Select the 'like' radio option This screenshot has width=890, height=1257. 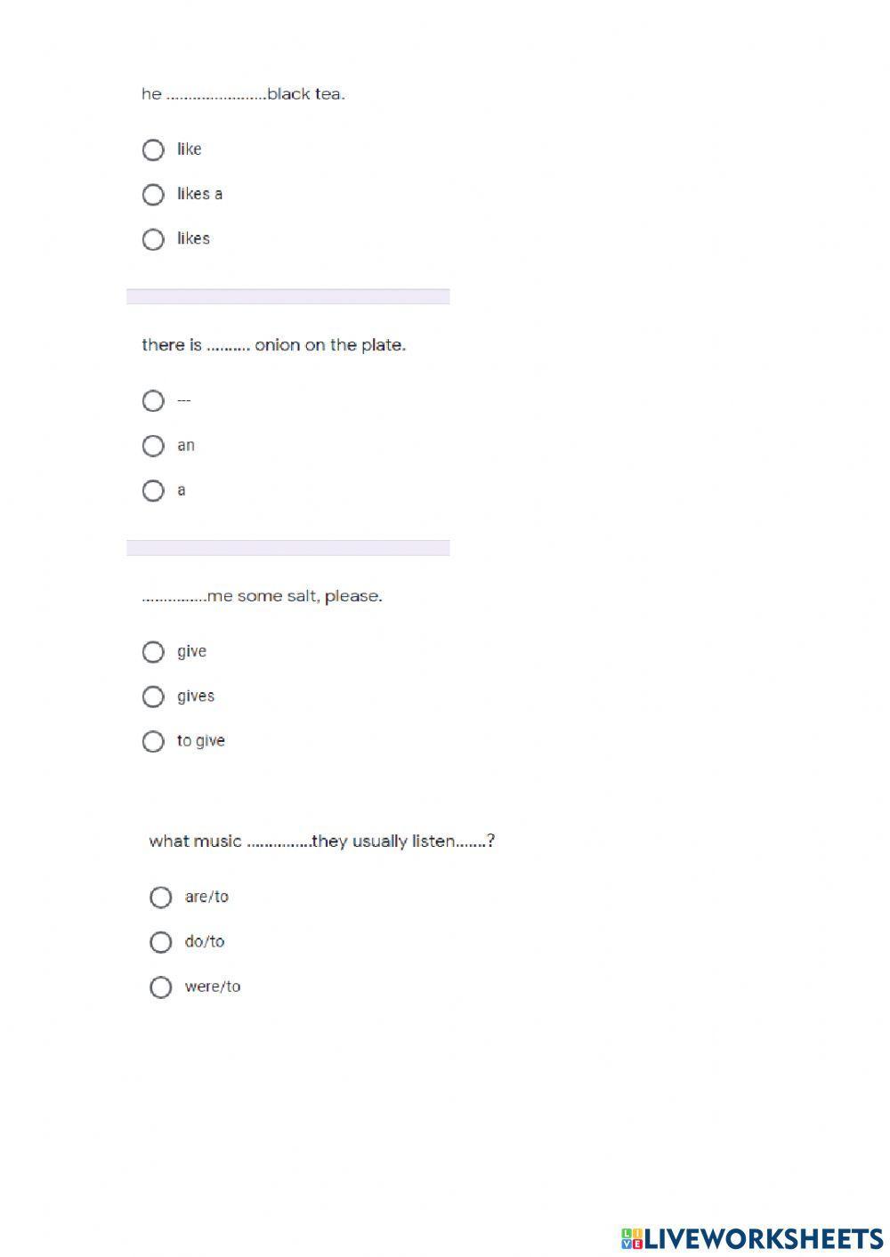[153, 149]
